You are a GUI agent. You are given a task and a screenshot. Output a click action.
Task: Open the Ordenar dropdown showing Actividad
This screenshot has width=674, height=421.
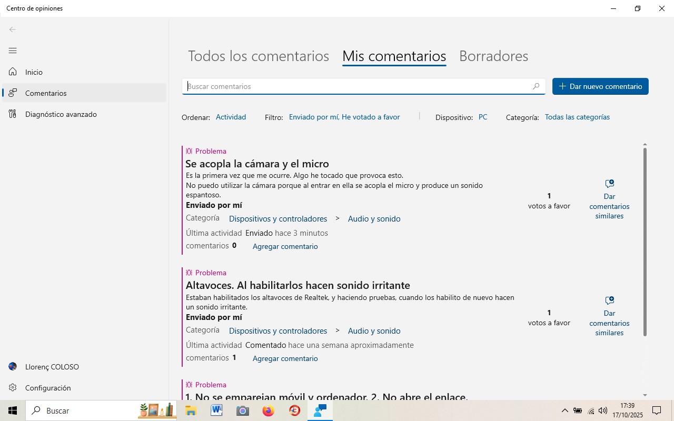coord(231,117)
